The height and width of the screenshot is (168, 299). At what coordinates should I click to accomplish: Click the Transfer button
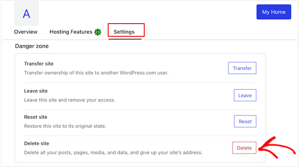click(x=242, y=68)
